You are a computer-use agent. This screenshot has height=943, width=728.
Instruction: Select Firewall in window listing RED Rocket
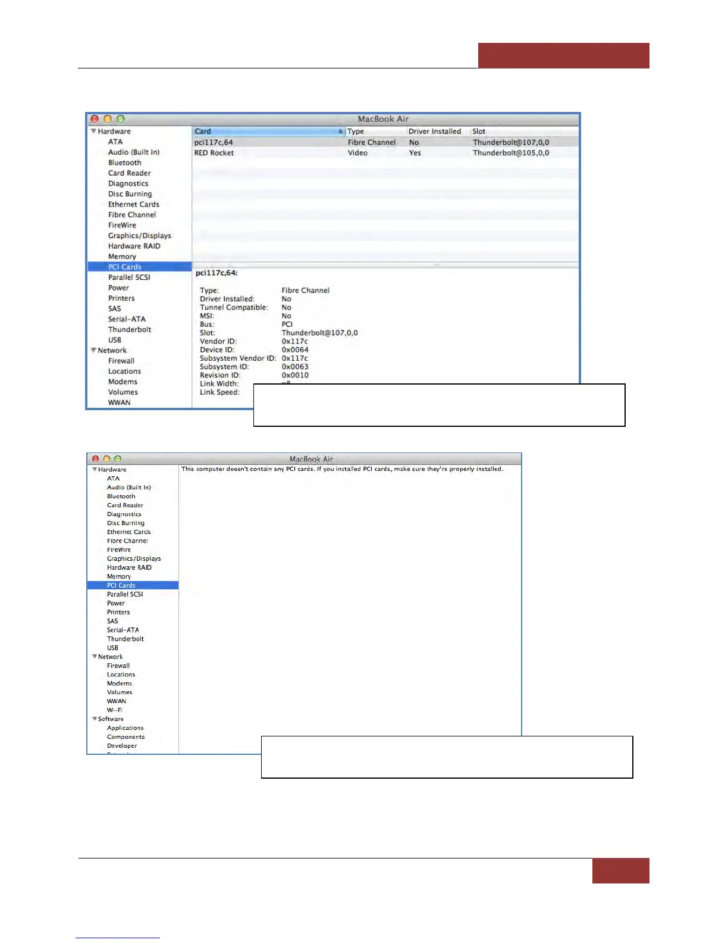click(121, 361)
